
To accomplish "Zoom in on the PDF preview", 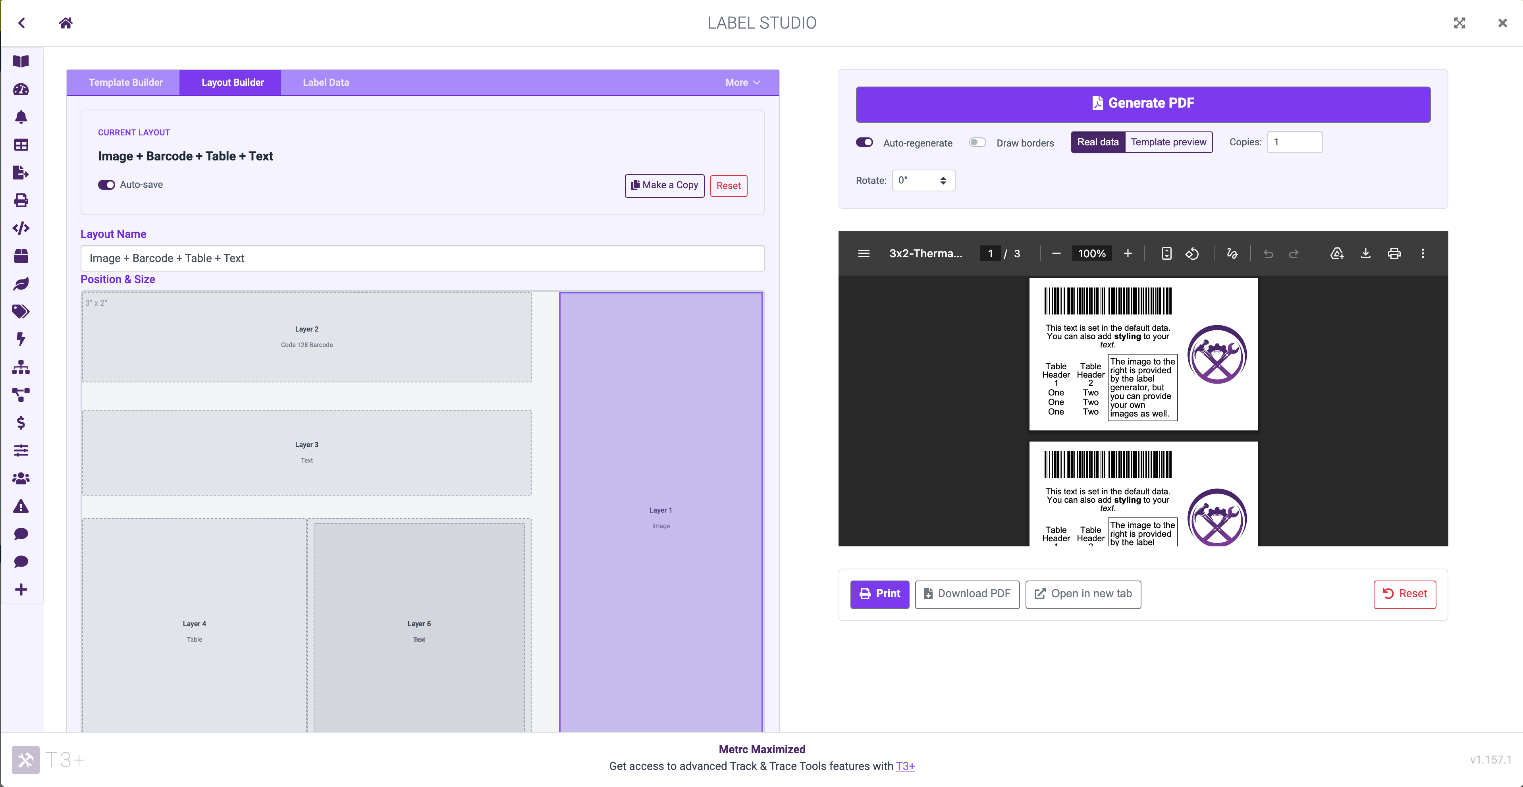I will point(1128,254).
